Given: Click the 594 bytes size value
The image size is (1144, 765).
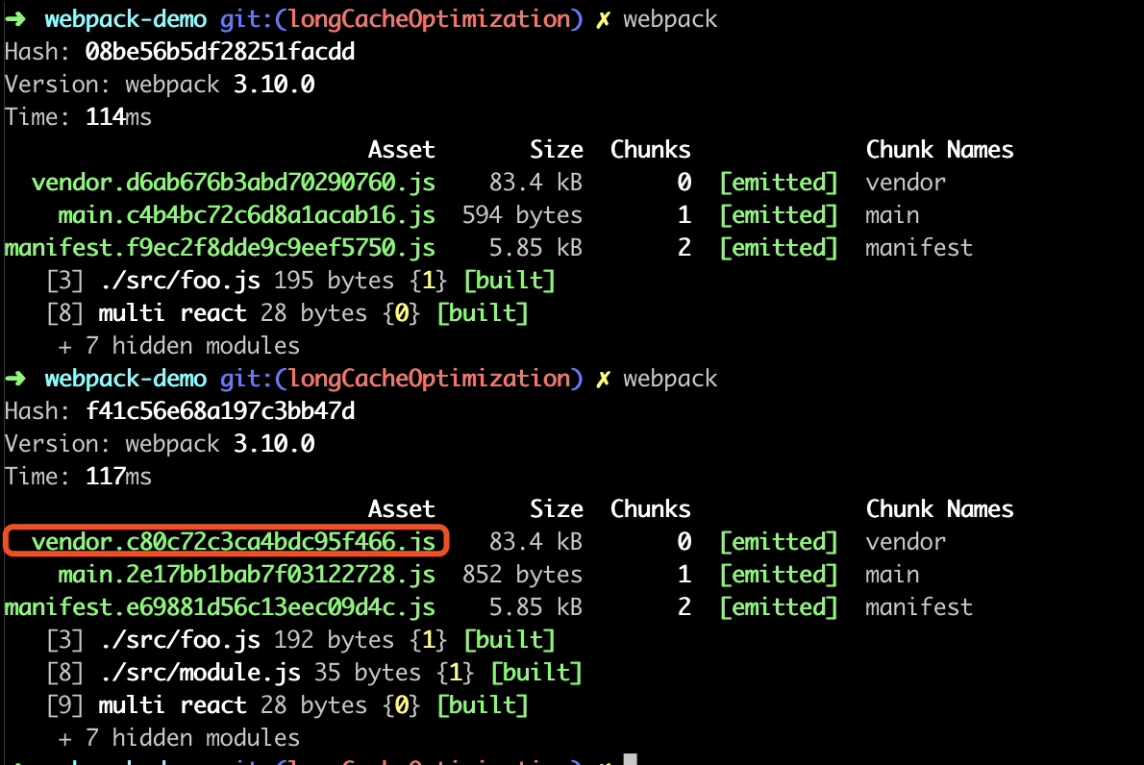Looking at the screenshot, I should tap(522, 215).
